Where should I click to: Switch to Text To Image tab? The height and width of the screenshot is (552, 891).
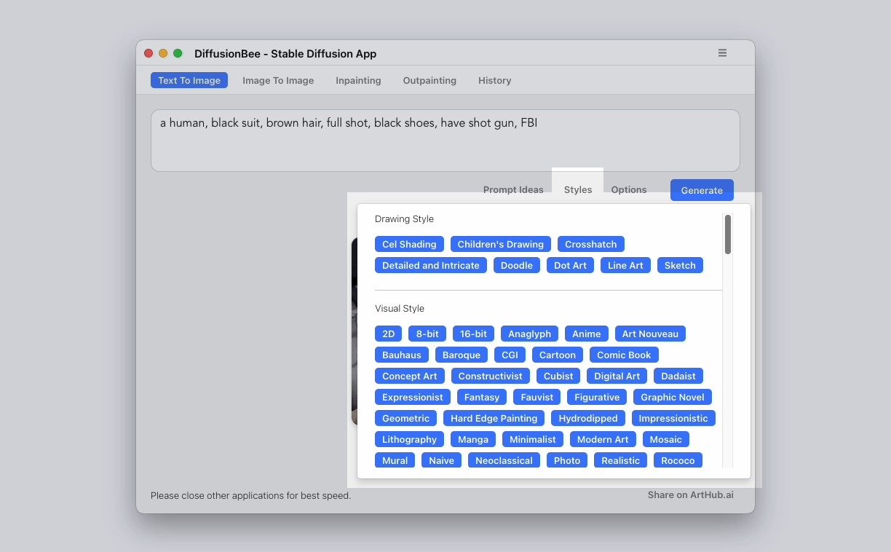[x=189, y=80]
